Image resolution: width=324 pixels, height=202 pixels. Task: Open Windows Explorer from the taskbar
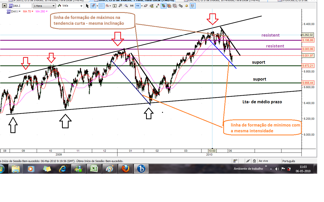(x=16, y=169)
